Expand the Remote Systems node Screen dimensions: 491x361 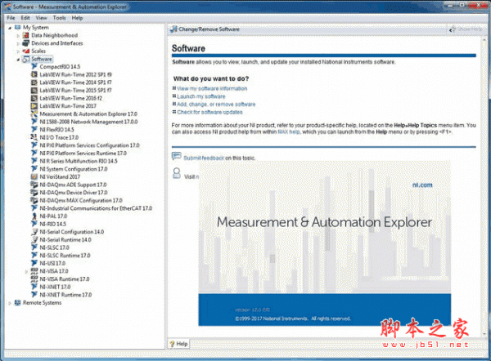(10, 303)
